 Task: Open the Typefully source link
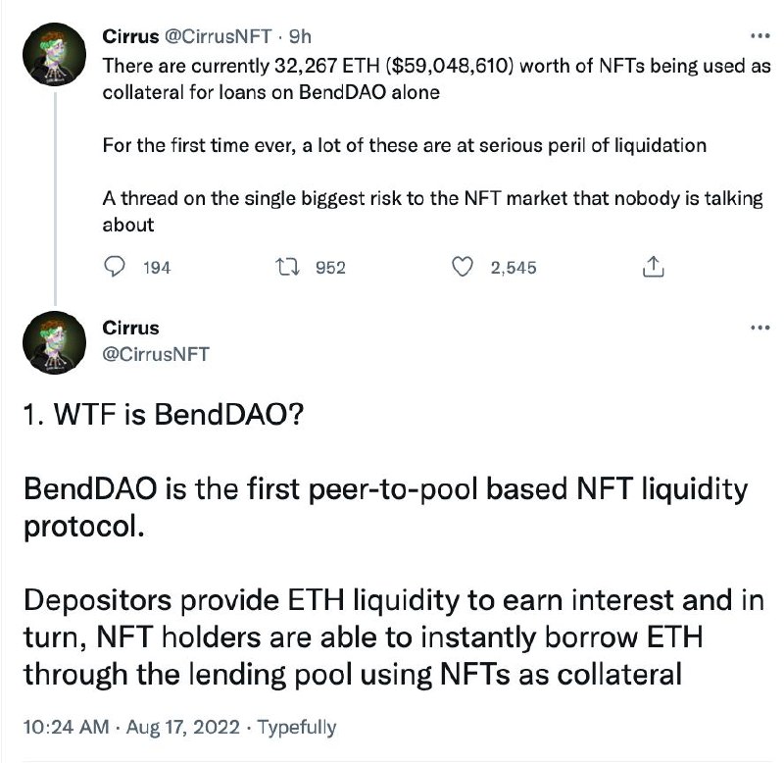point(297,727)
